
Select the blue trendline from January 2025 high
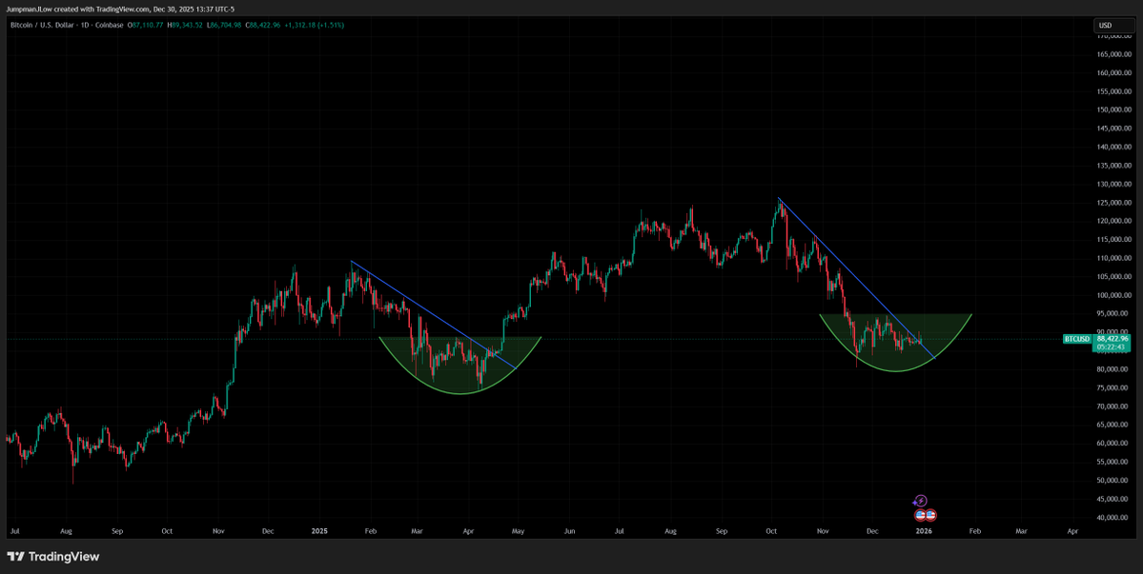click(434, 314)
